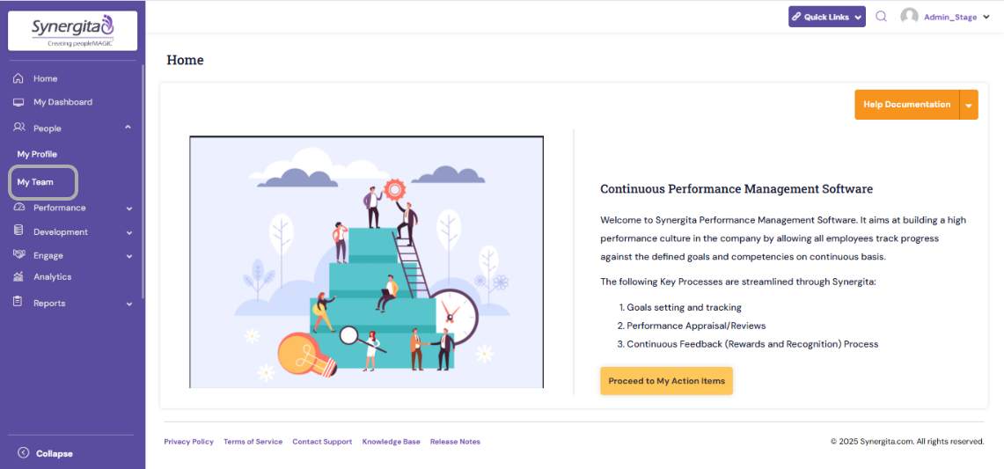Screen dimensions: 1004x469
Task: Click the Admin_Stage username
Action: [x=950, y=18]
